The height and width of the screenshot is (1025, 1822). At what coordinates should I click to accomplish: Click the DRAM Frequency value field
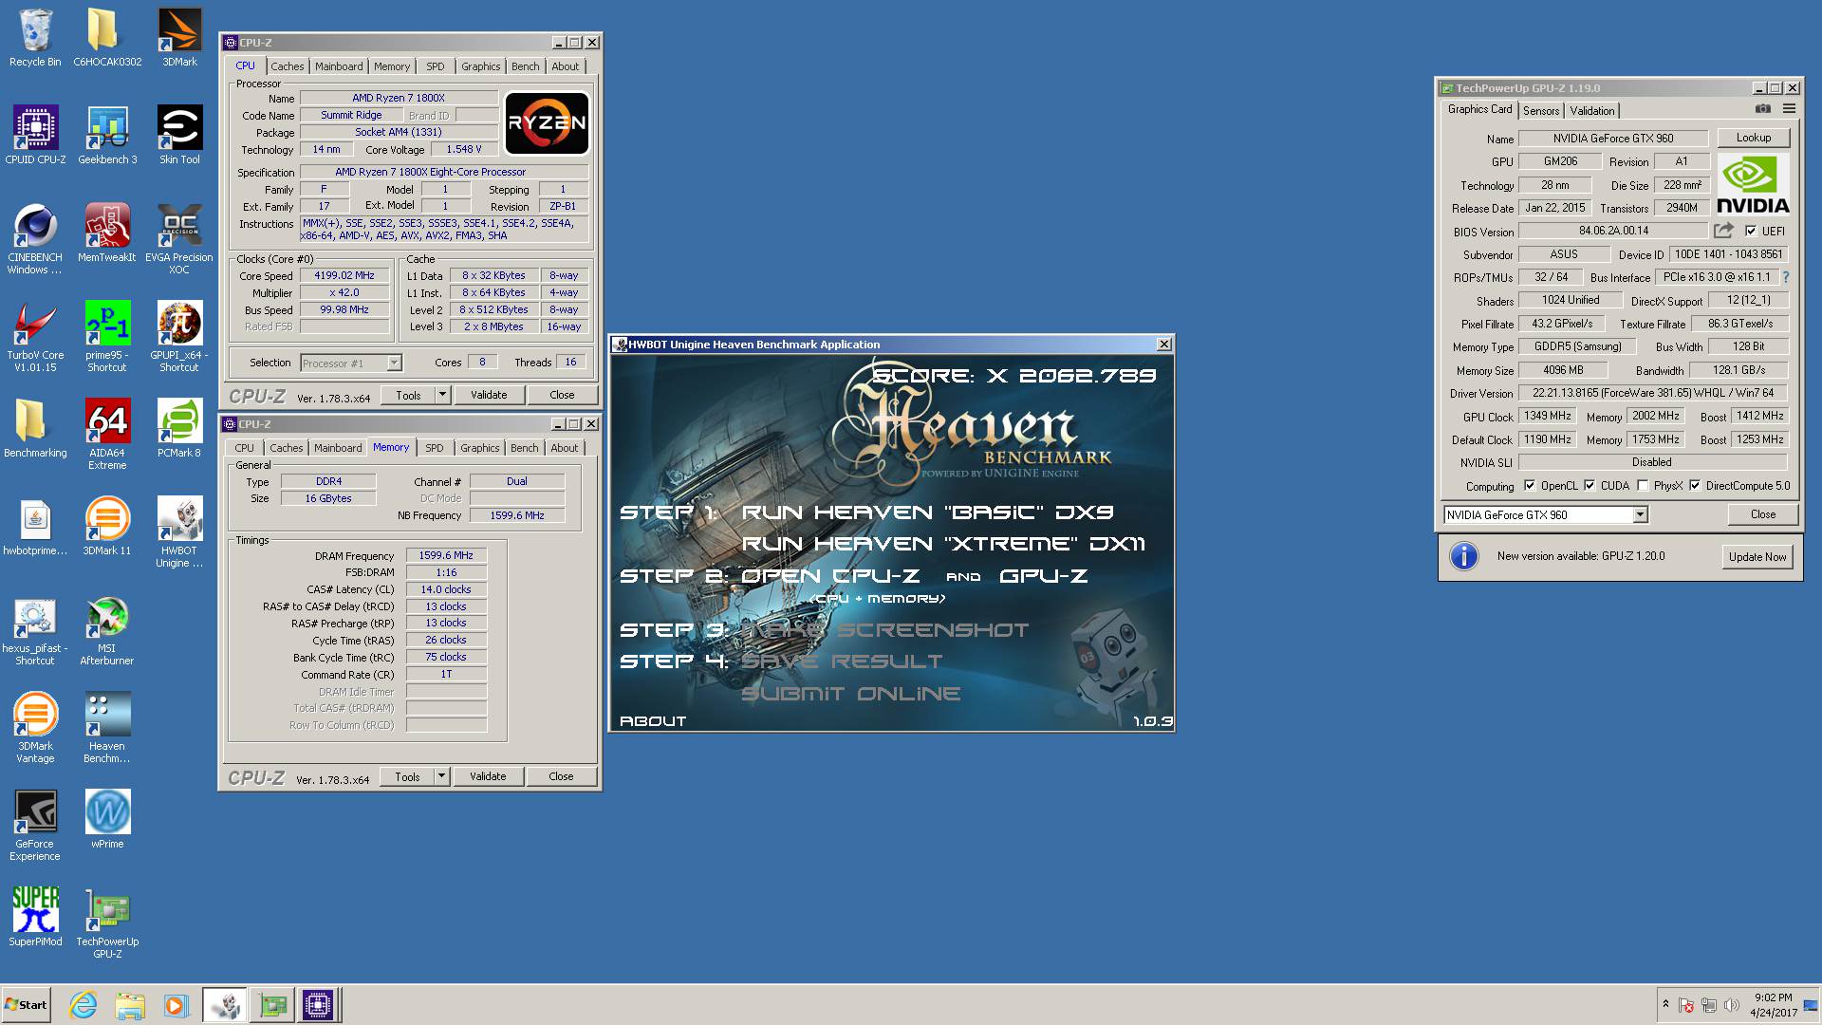pos(446,555)
